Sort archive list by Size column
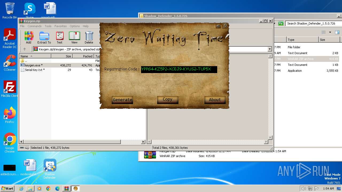 click(x=62, y=56)
